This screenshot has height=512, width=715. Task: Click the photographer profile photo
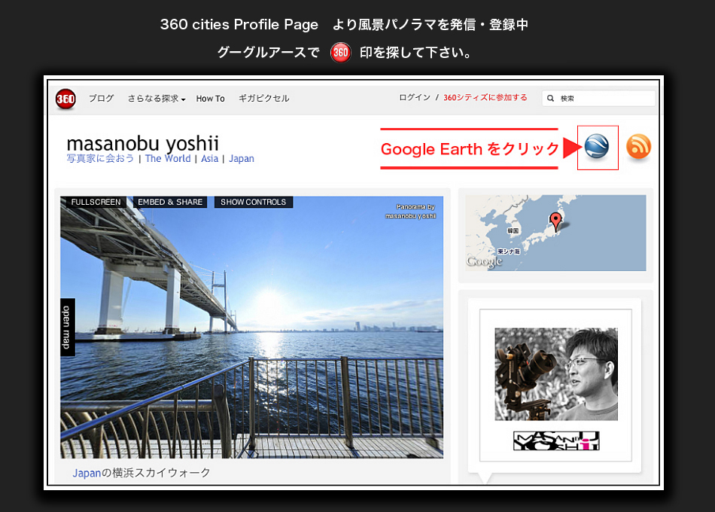pyautogui.click(x=556, y=373)
